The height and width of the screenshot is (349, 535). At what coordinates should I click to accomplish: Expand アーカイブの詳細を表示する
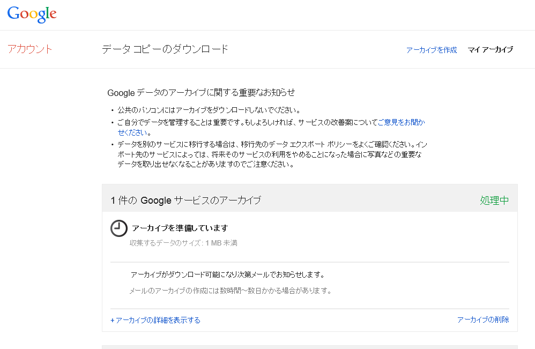(x=155, y=320)
